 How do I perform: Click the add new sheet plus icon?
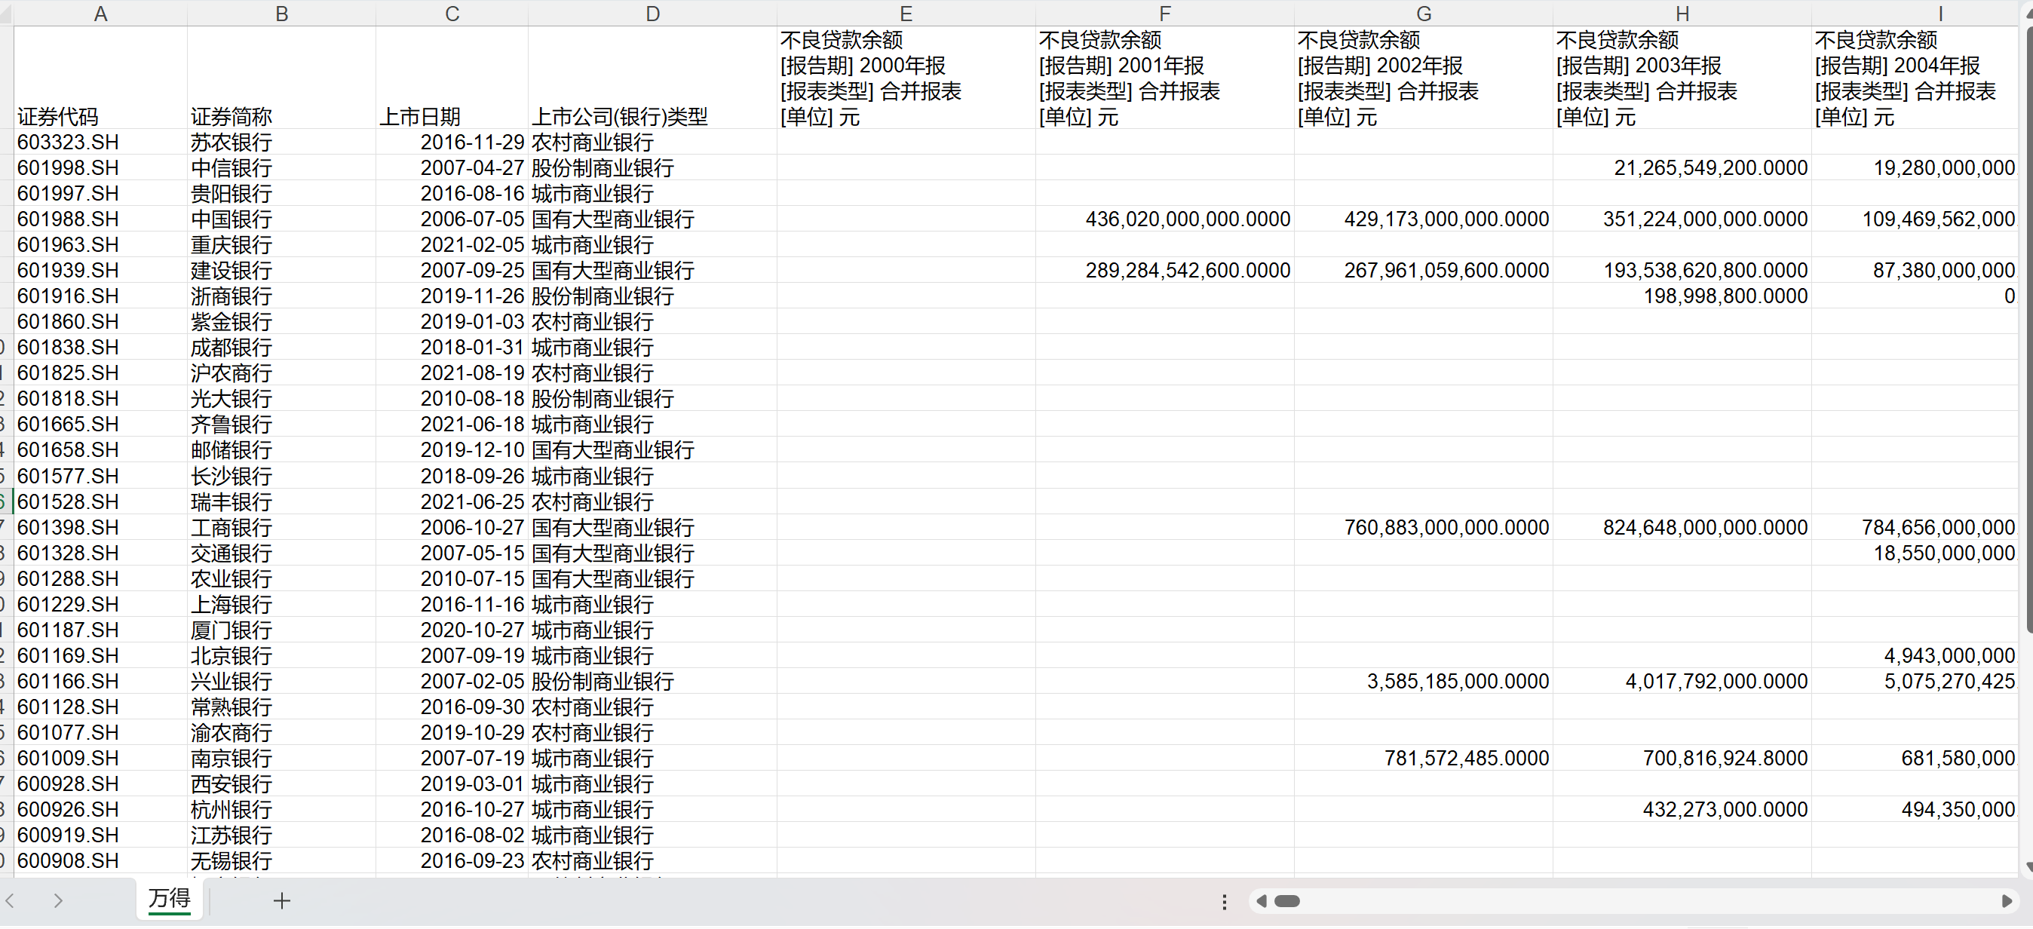click(x=282, y=900)
